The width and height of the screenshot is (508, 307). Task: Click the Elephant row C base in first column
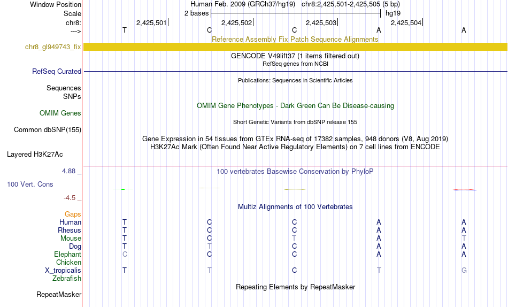click(x=125, y=254)
